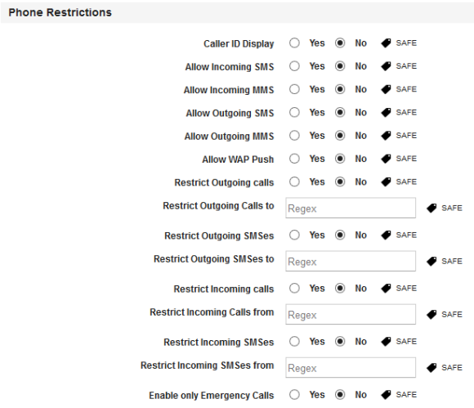The width and height of the screenshot is (474, 408).
Task: Click the tag icon beside Allow Outgoing MMS
Action: coord(386,136)
